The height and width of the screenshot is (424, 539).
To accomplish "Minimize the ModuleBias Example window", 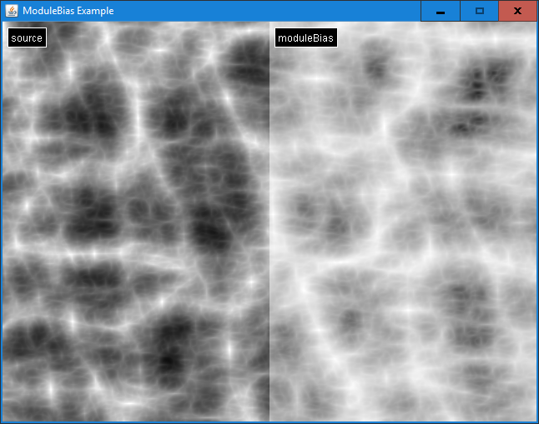I will coord(440,11).
